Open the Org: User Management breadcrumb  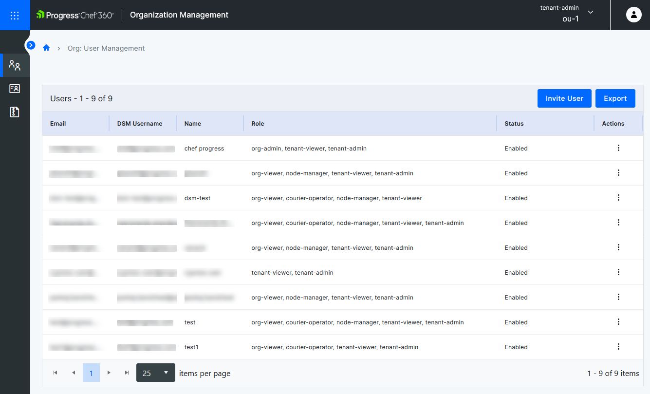click(106, 48)
